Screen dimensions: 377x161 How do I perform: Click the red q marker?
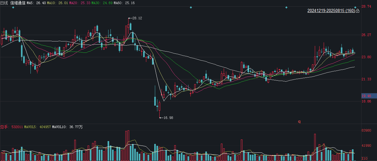click(x=299, y=121)
